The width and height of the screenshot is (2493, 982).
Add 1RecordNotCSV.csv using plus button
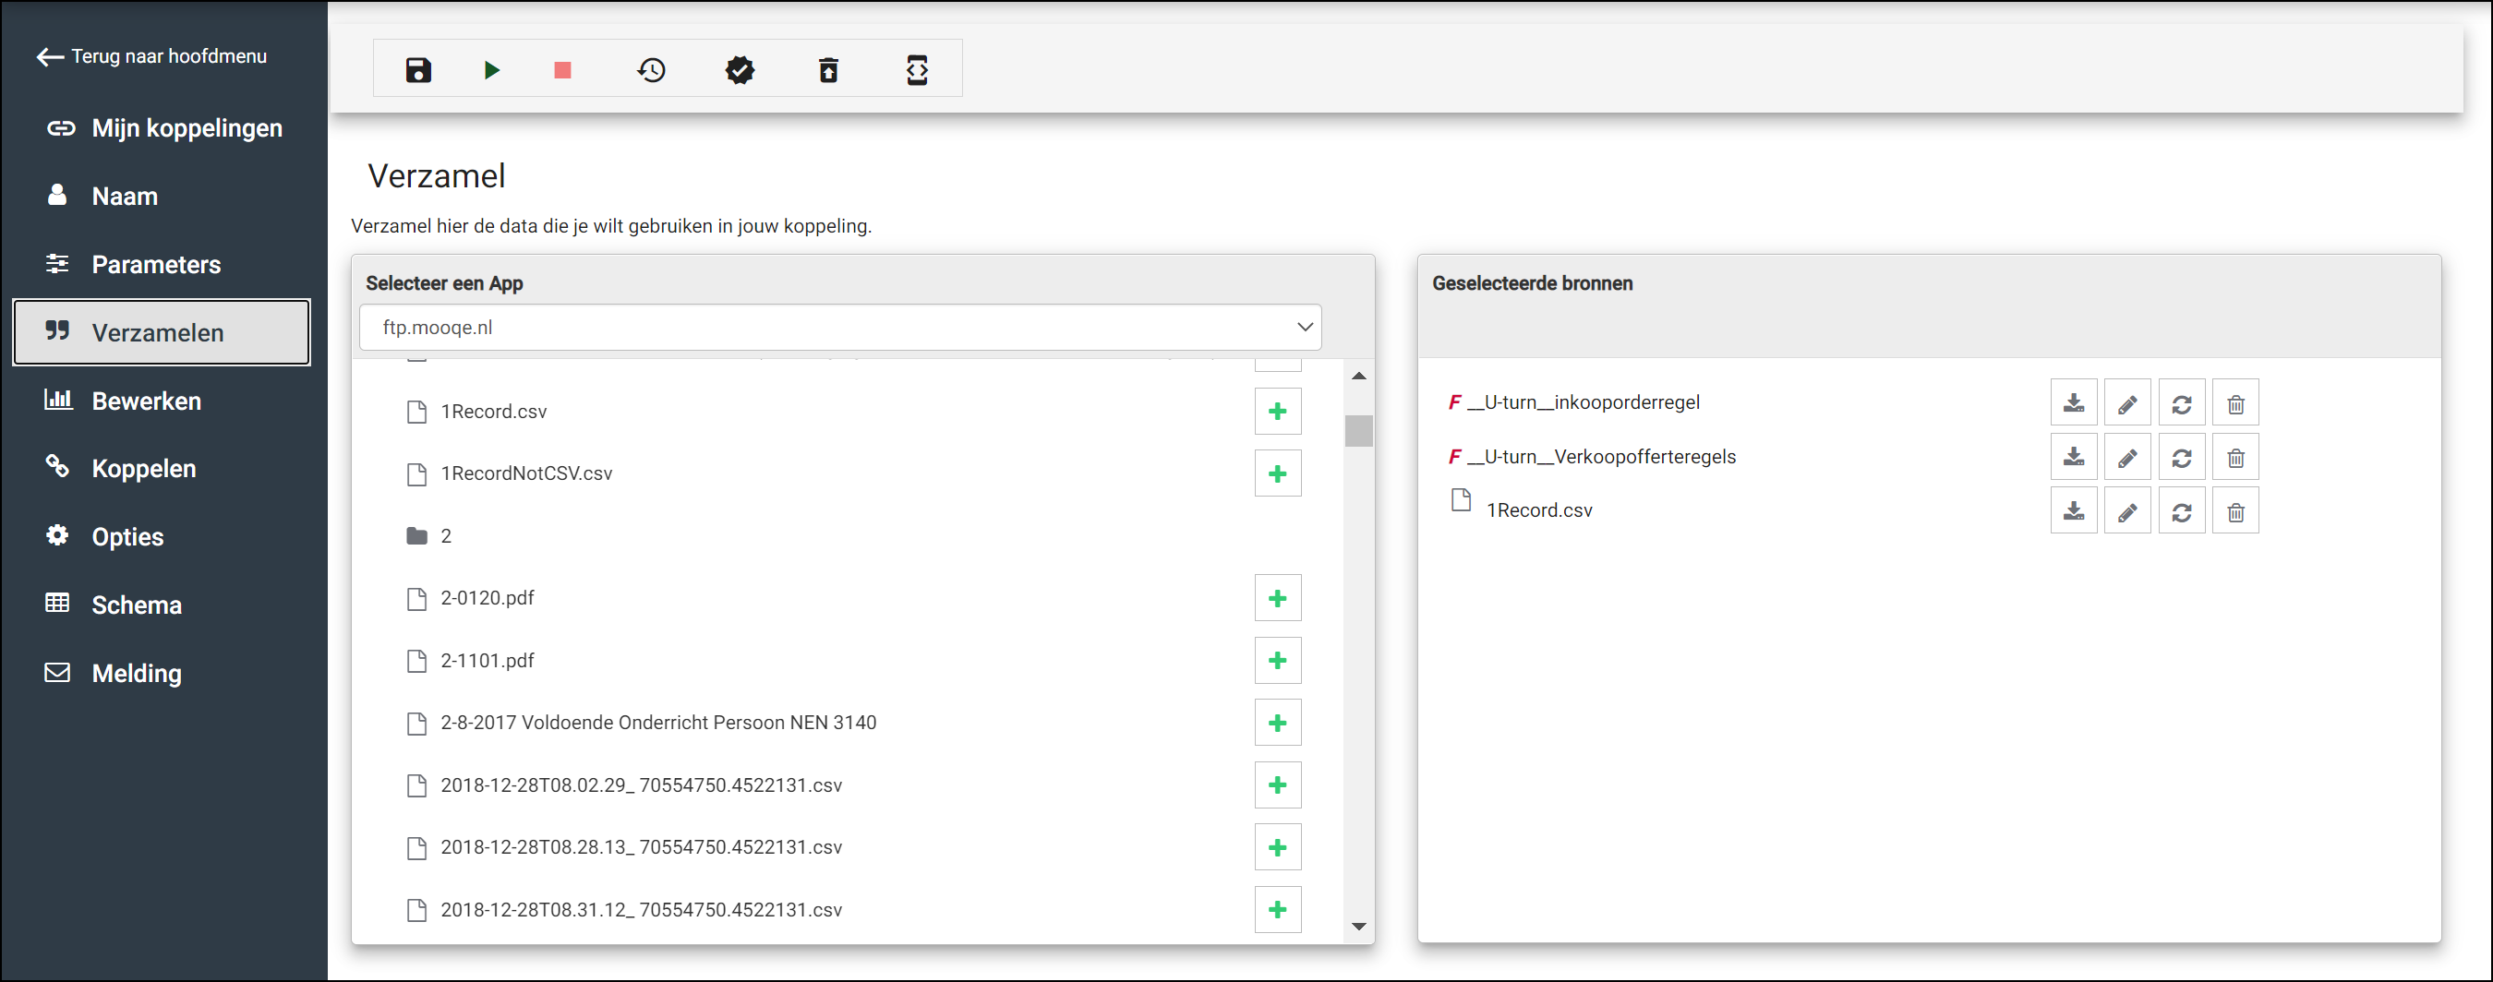pyautogui.click(x=1278, y=474)
